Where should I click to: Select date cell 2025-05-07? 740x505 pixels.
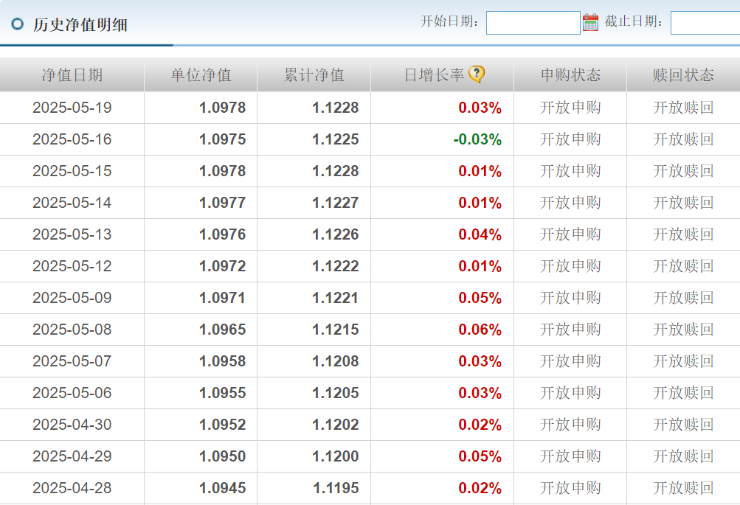pos(72,361)
